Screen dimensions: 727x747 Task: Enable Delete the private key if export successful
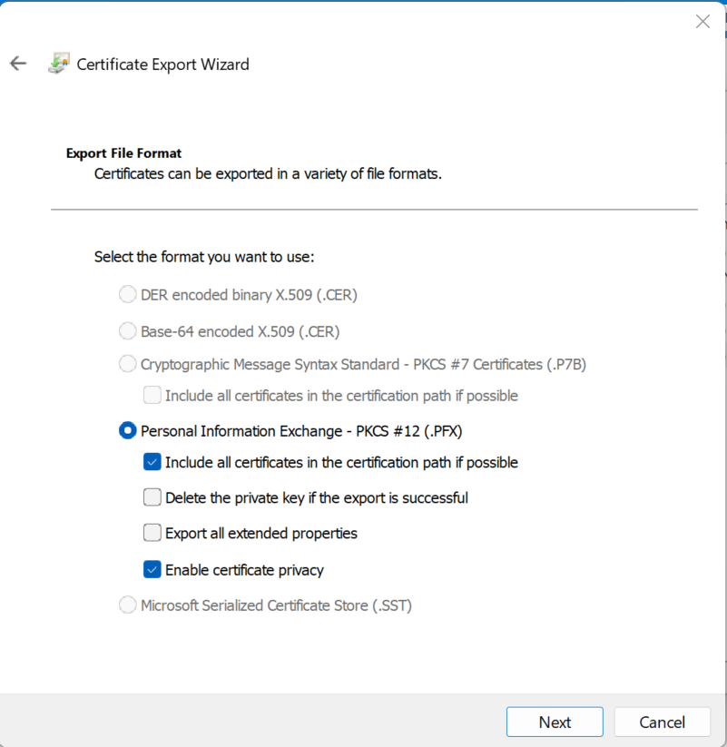(x=152, y=497)
